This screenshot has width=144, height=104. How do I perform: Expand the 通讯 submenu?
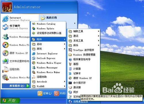[x=84, y=36]
